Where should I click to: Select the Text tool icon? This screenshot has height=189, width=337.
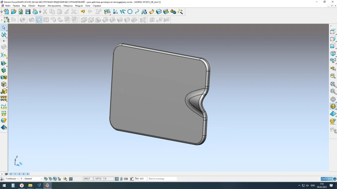pyautogui.click(x=144, y=12)
